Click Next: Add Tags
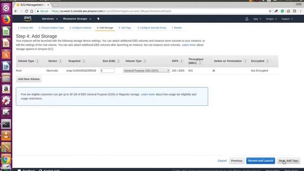 (x=288, y=161)
